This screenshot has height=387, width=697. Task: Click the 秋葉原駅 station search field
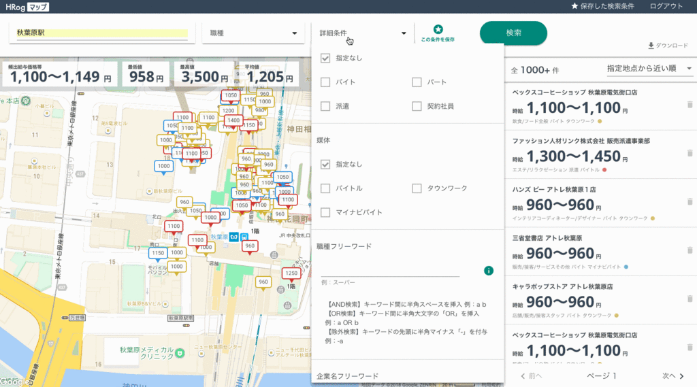tap(102, 33)
